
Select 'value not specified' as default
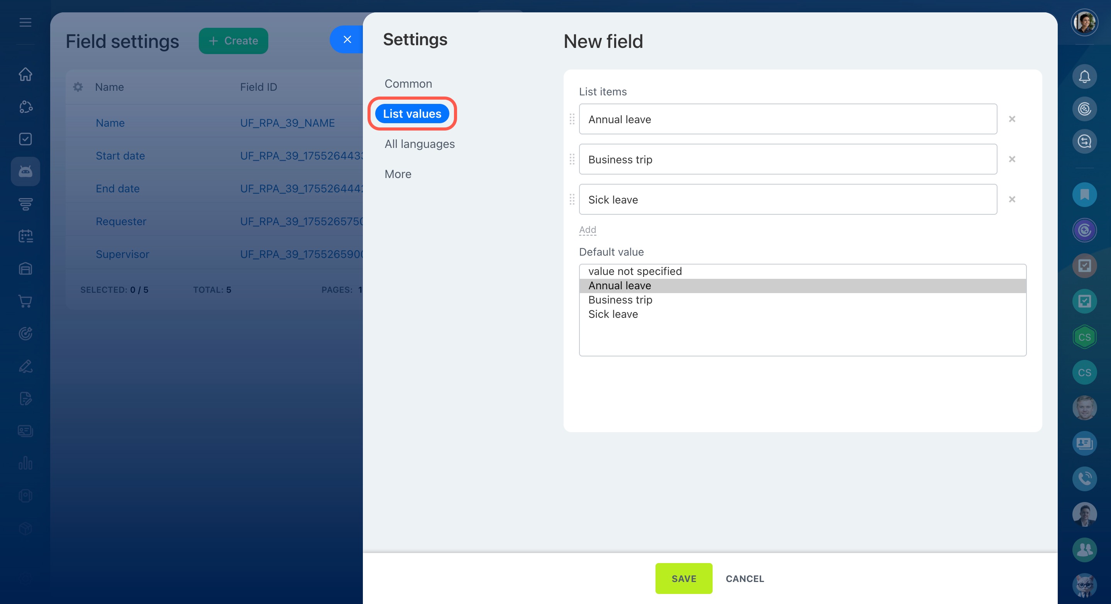[x=635, y=271]
